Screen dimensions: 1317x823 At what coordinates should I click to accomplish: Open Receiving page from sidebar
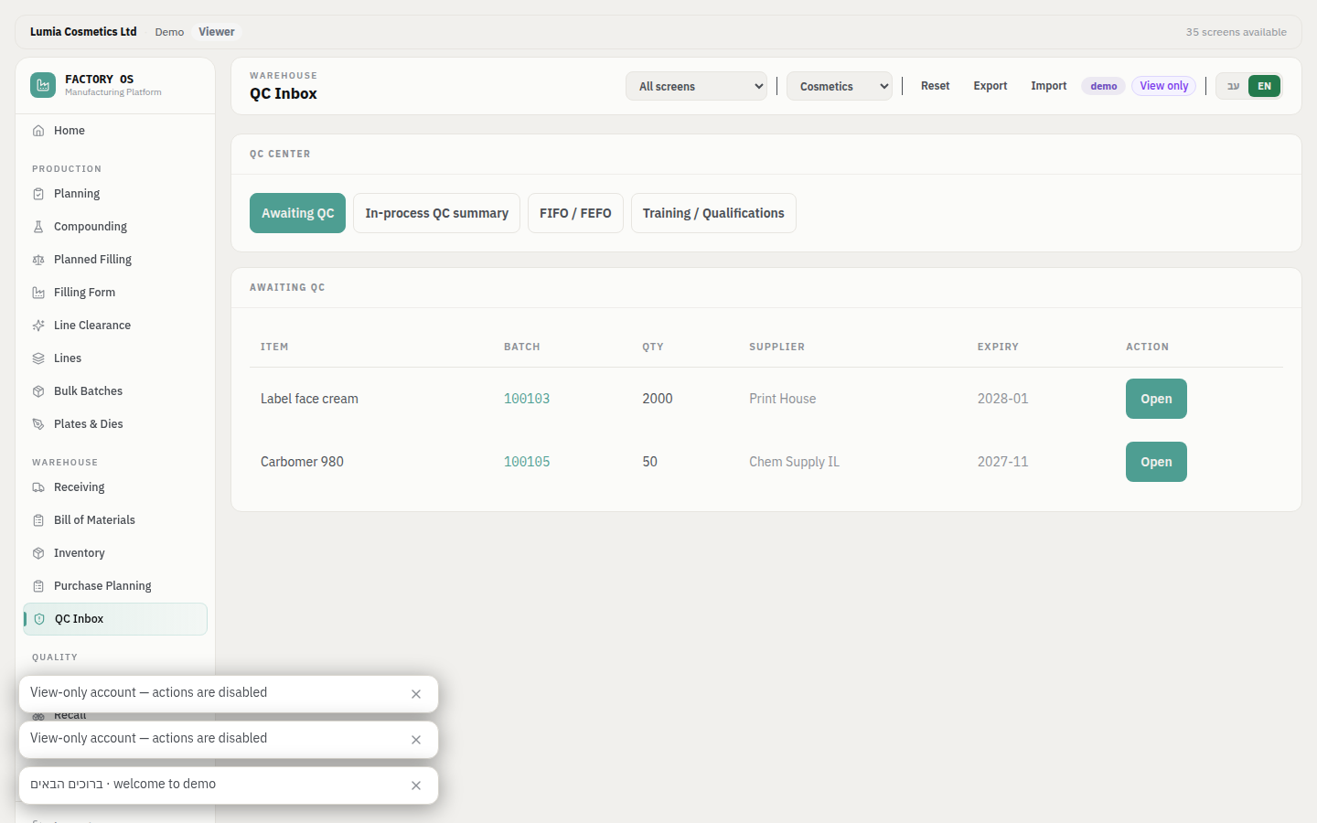click(115, 487)
